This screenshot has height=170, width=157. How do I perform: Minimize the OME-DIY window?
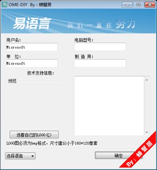[x=127, y=5]
